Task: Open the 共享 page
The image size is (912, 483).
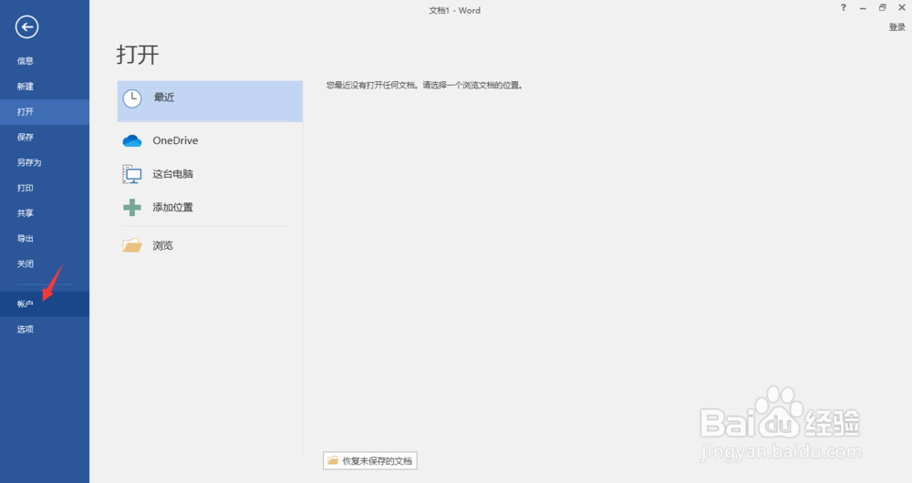Action: (45, 213)
